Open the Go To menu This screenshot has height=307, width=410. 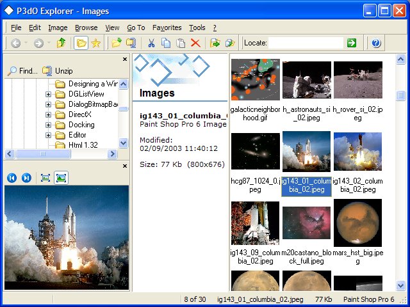136,28
